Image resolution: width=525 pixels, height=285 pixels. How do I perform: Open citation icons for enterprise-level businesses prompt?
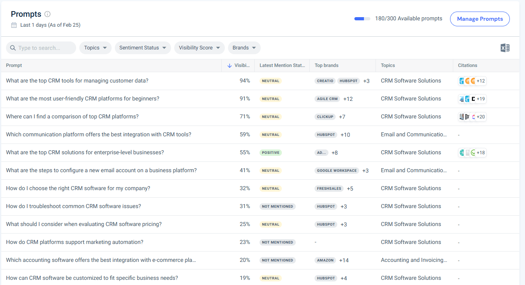472,153
